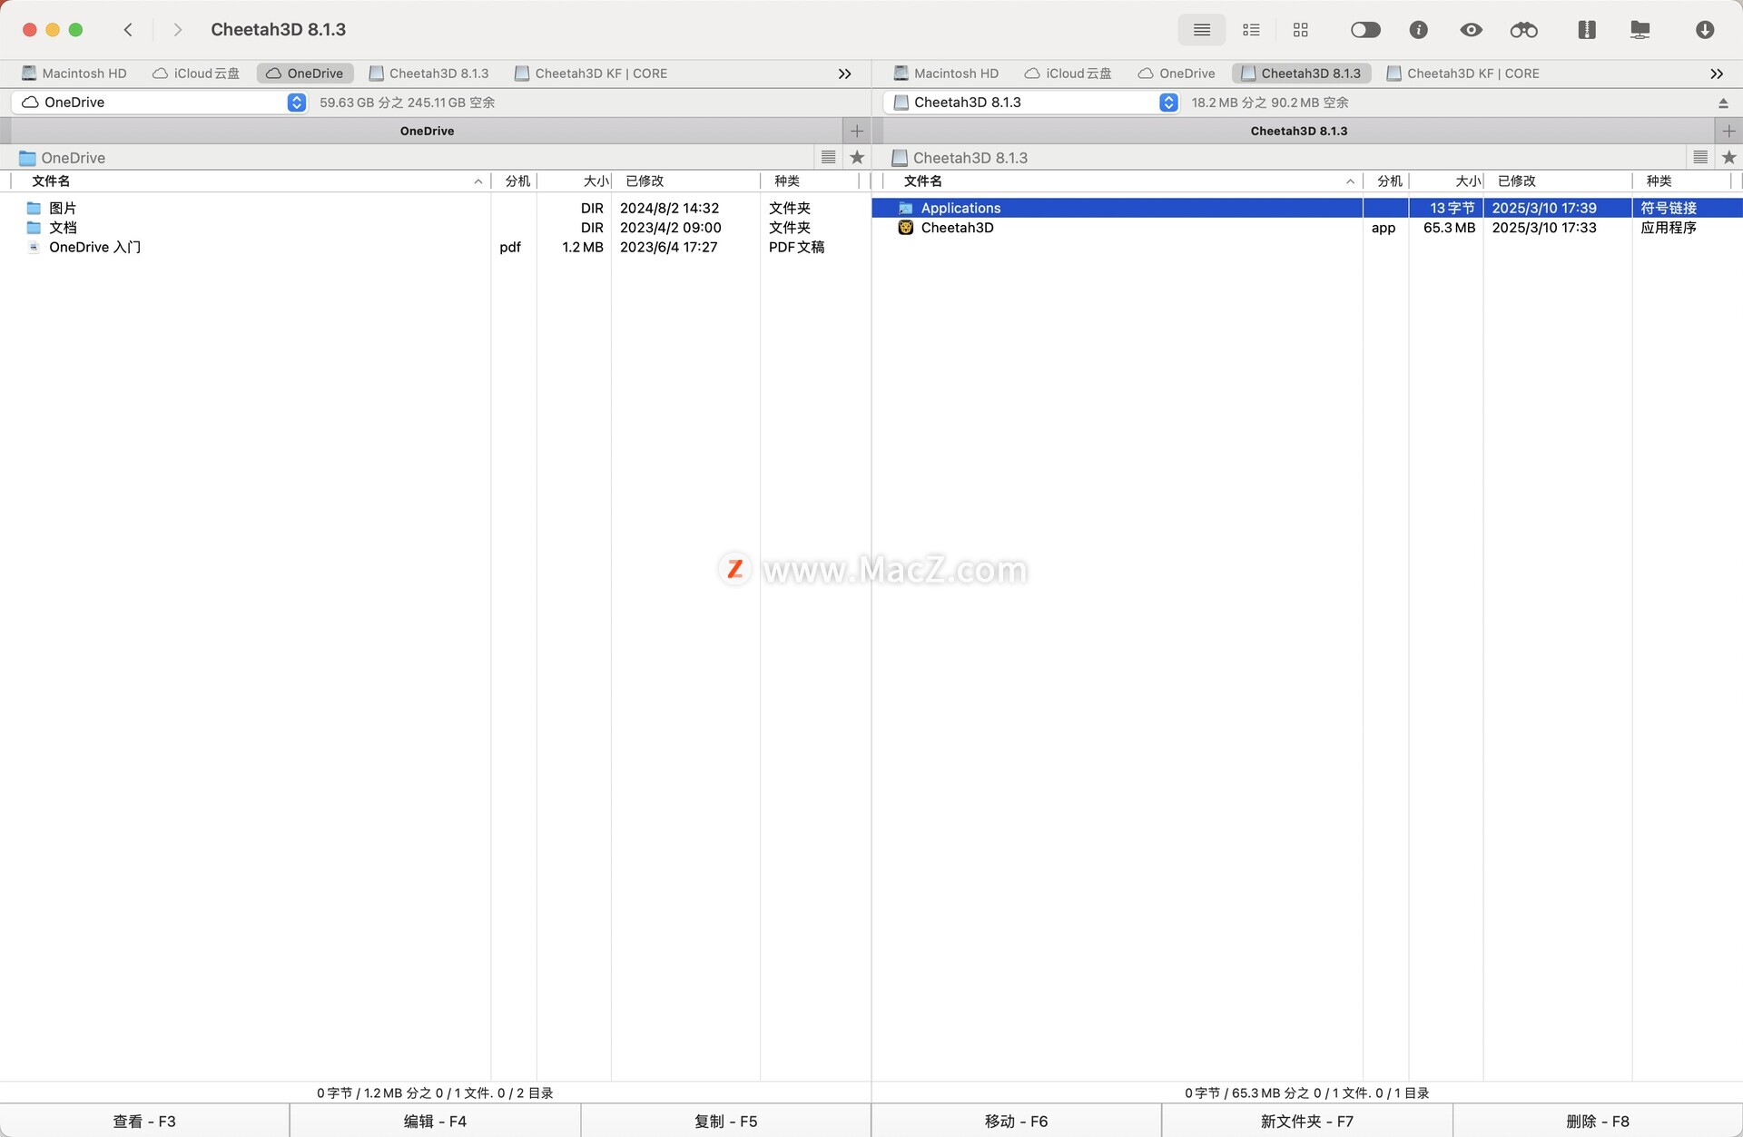Select iCloud 云盘 in right panel drive bar
The width and height of the screenshot is (1743, 1137).
1068,74
